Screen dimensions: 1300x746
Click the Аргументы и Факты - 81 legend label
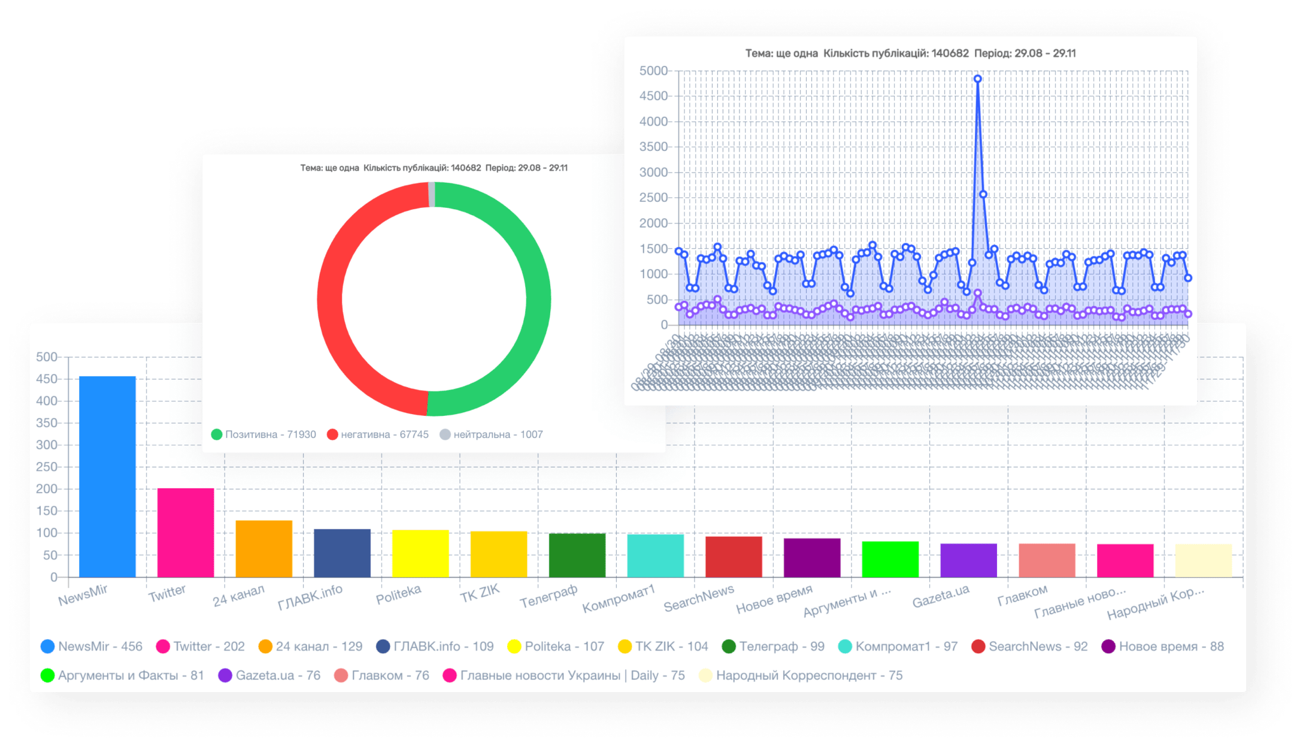131,675
